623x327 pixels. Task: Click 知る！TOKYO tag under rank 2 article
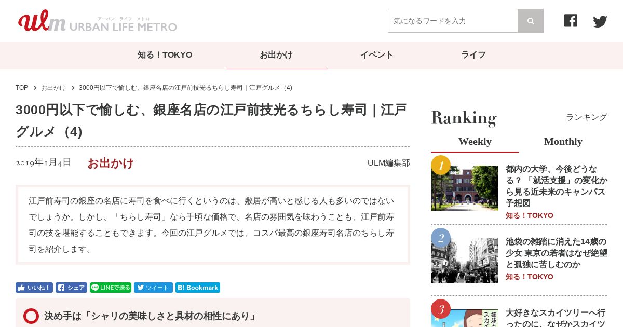pyautogui.click(x=530, y=277)
